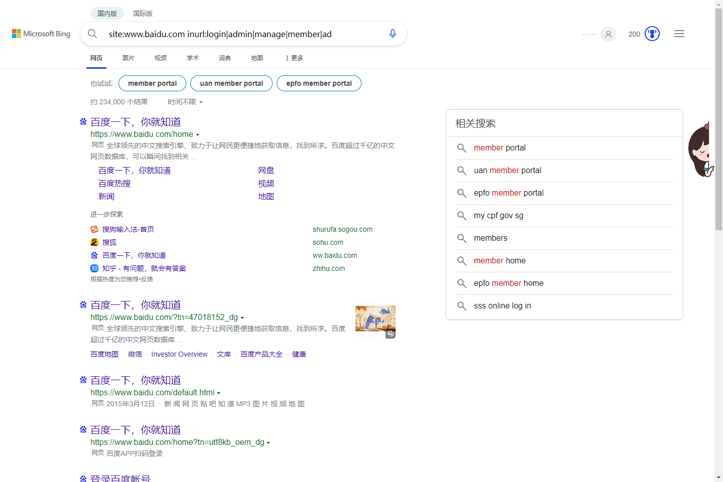Select the 网页 web tab
The height and width of the screenshot is (482, 723).
pos(96,58)
